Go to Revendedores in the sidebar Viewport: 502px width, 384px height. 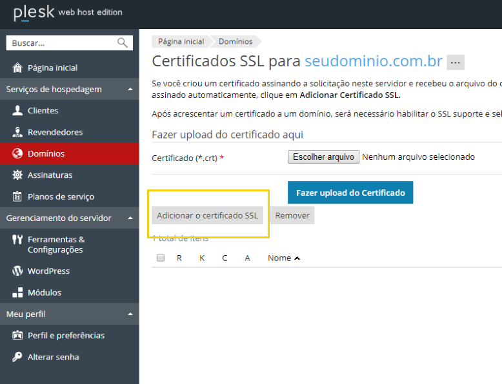pos(70,132)
